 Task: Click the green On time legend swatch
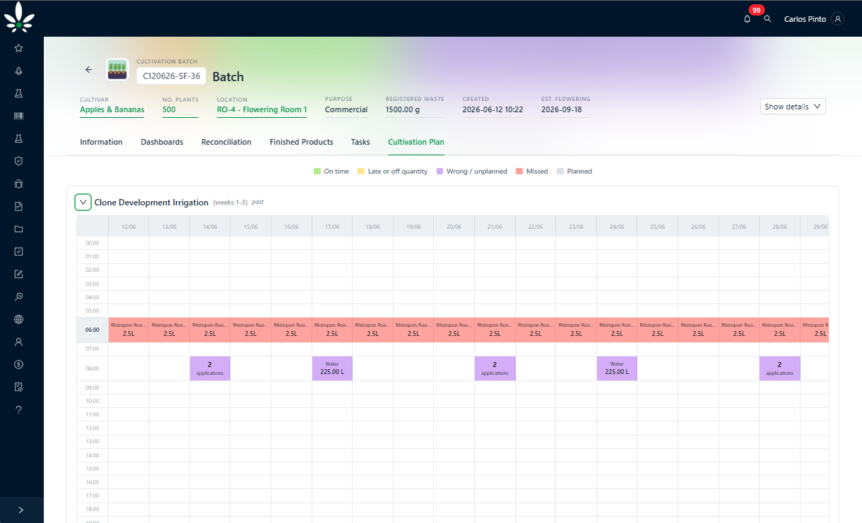[317, 172]
